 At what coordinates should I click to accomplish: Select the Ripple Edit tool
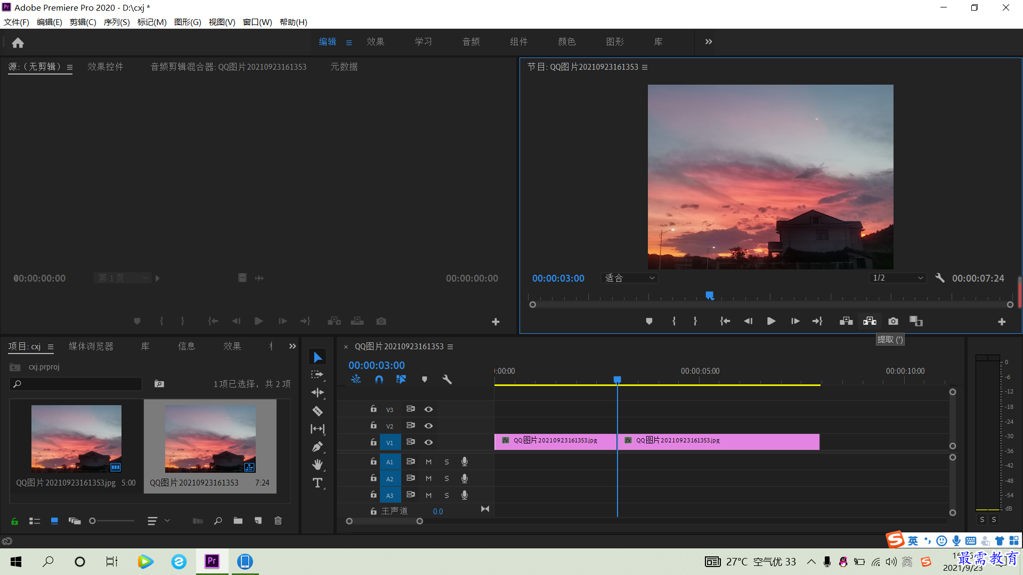318,393
